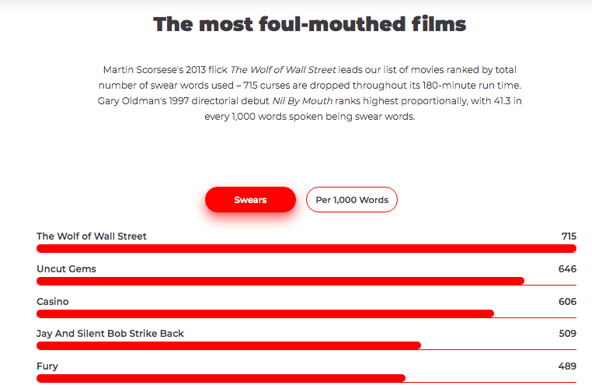Click the Uncut Gems label
Screen dimensions: 592x389
[67, 268]
